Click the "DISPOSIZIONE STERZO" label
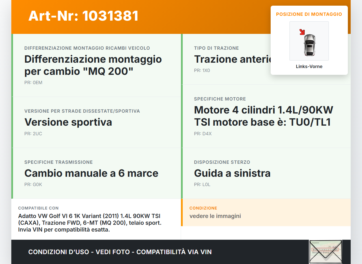This screenshot has height=264, width=362. click(x=222, y=162)
